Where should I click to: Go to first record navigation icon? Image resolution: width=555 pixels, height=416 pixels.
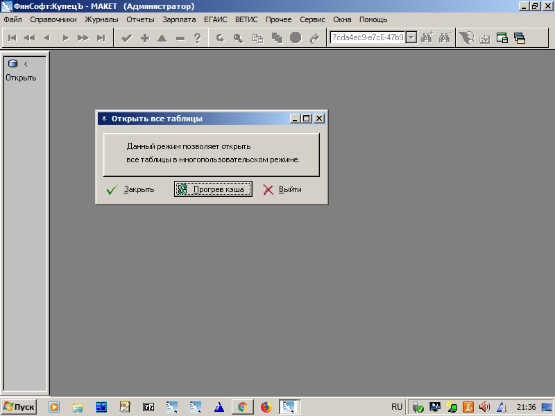pyautogui.click(x=12, y=38)
